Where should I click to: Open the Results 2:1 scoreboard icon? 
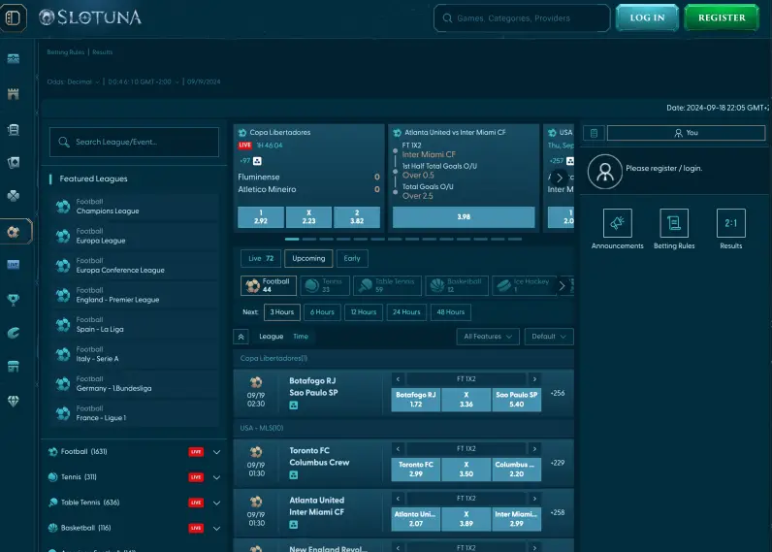click(730, 224)
